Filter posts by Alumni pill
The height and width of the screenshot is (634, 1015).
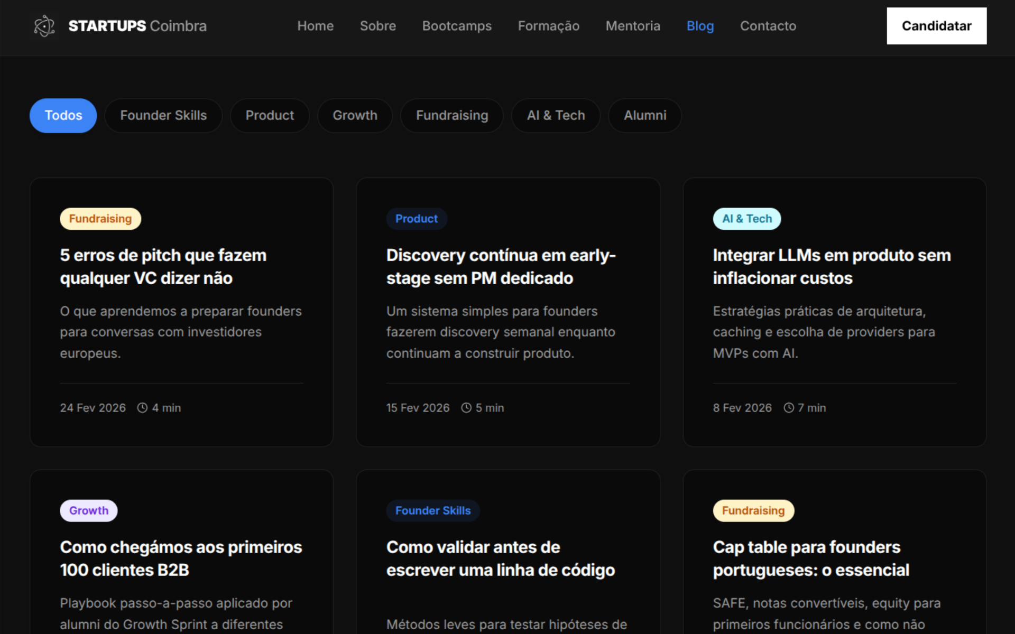pyautogui.click(x=645, y=115)
